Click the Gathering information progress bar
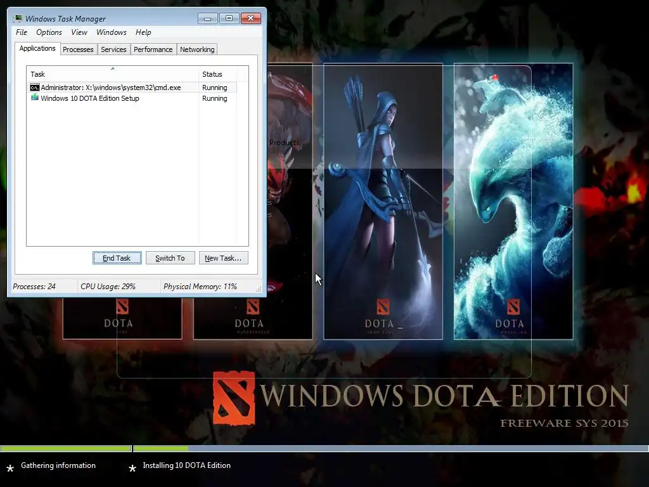Screen dimensions: 649x487 (x=66, y=448)
